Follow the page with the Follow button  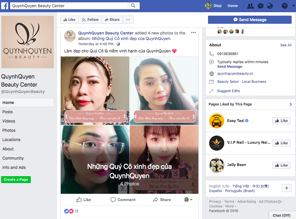90,20
